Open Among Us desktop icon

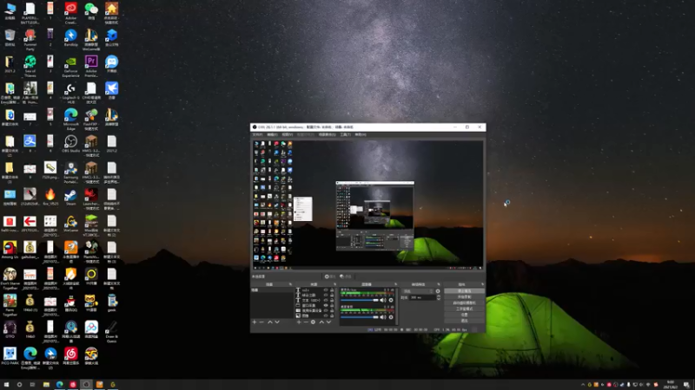point(10,250)
